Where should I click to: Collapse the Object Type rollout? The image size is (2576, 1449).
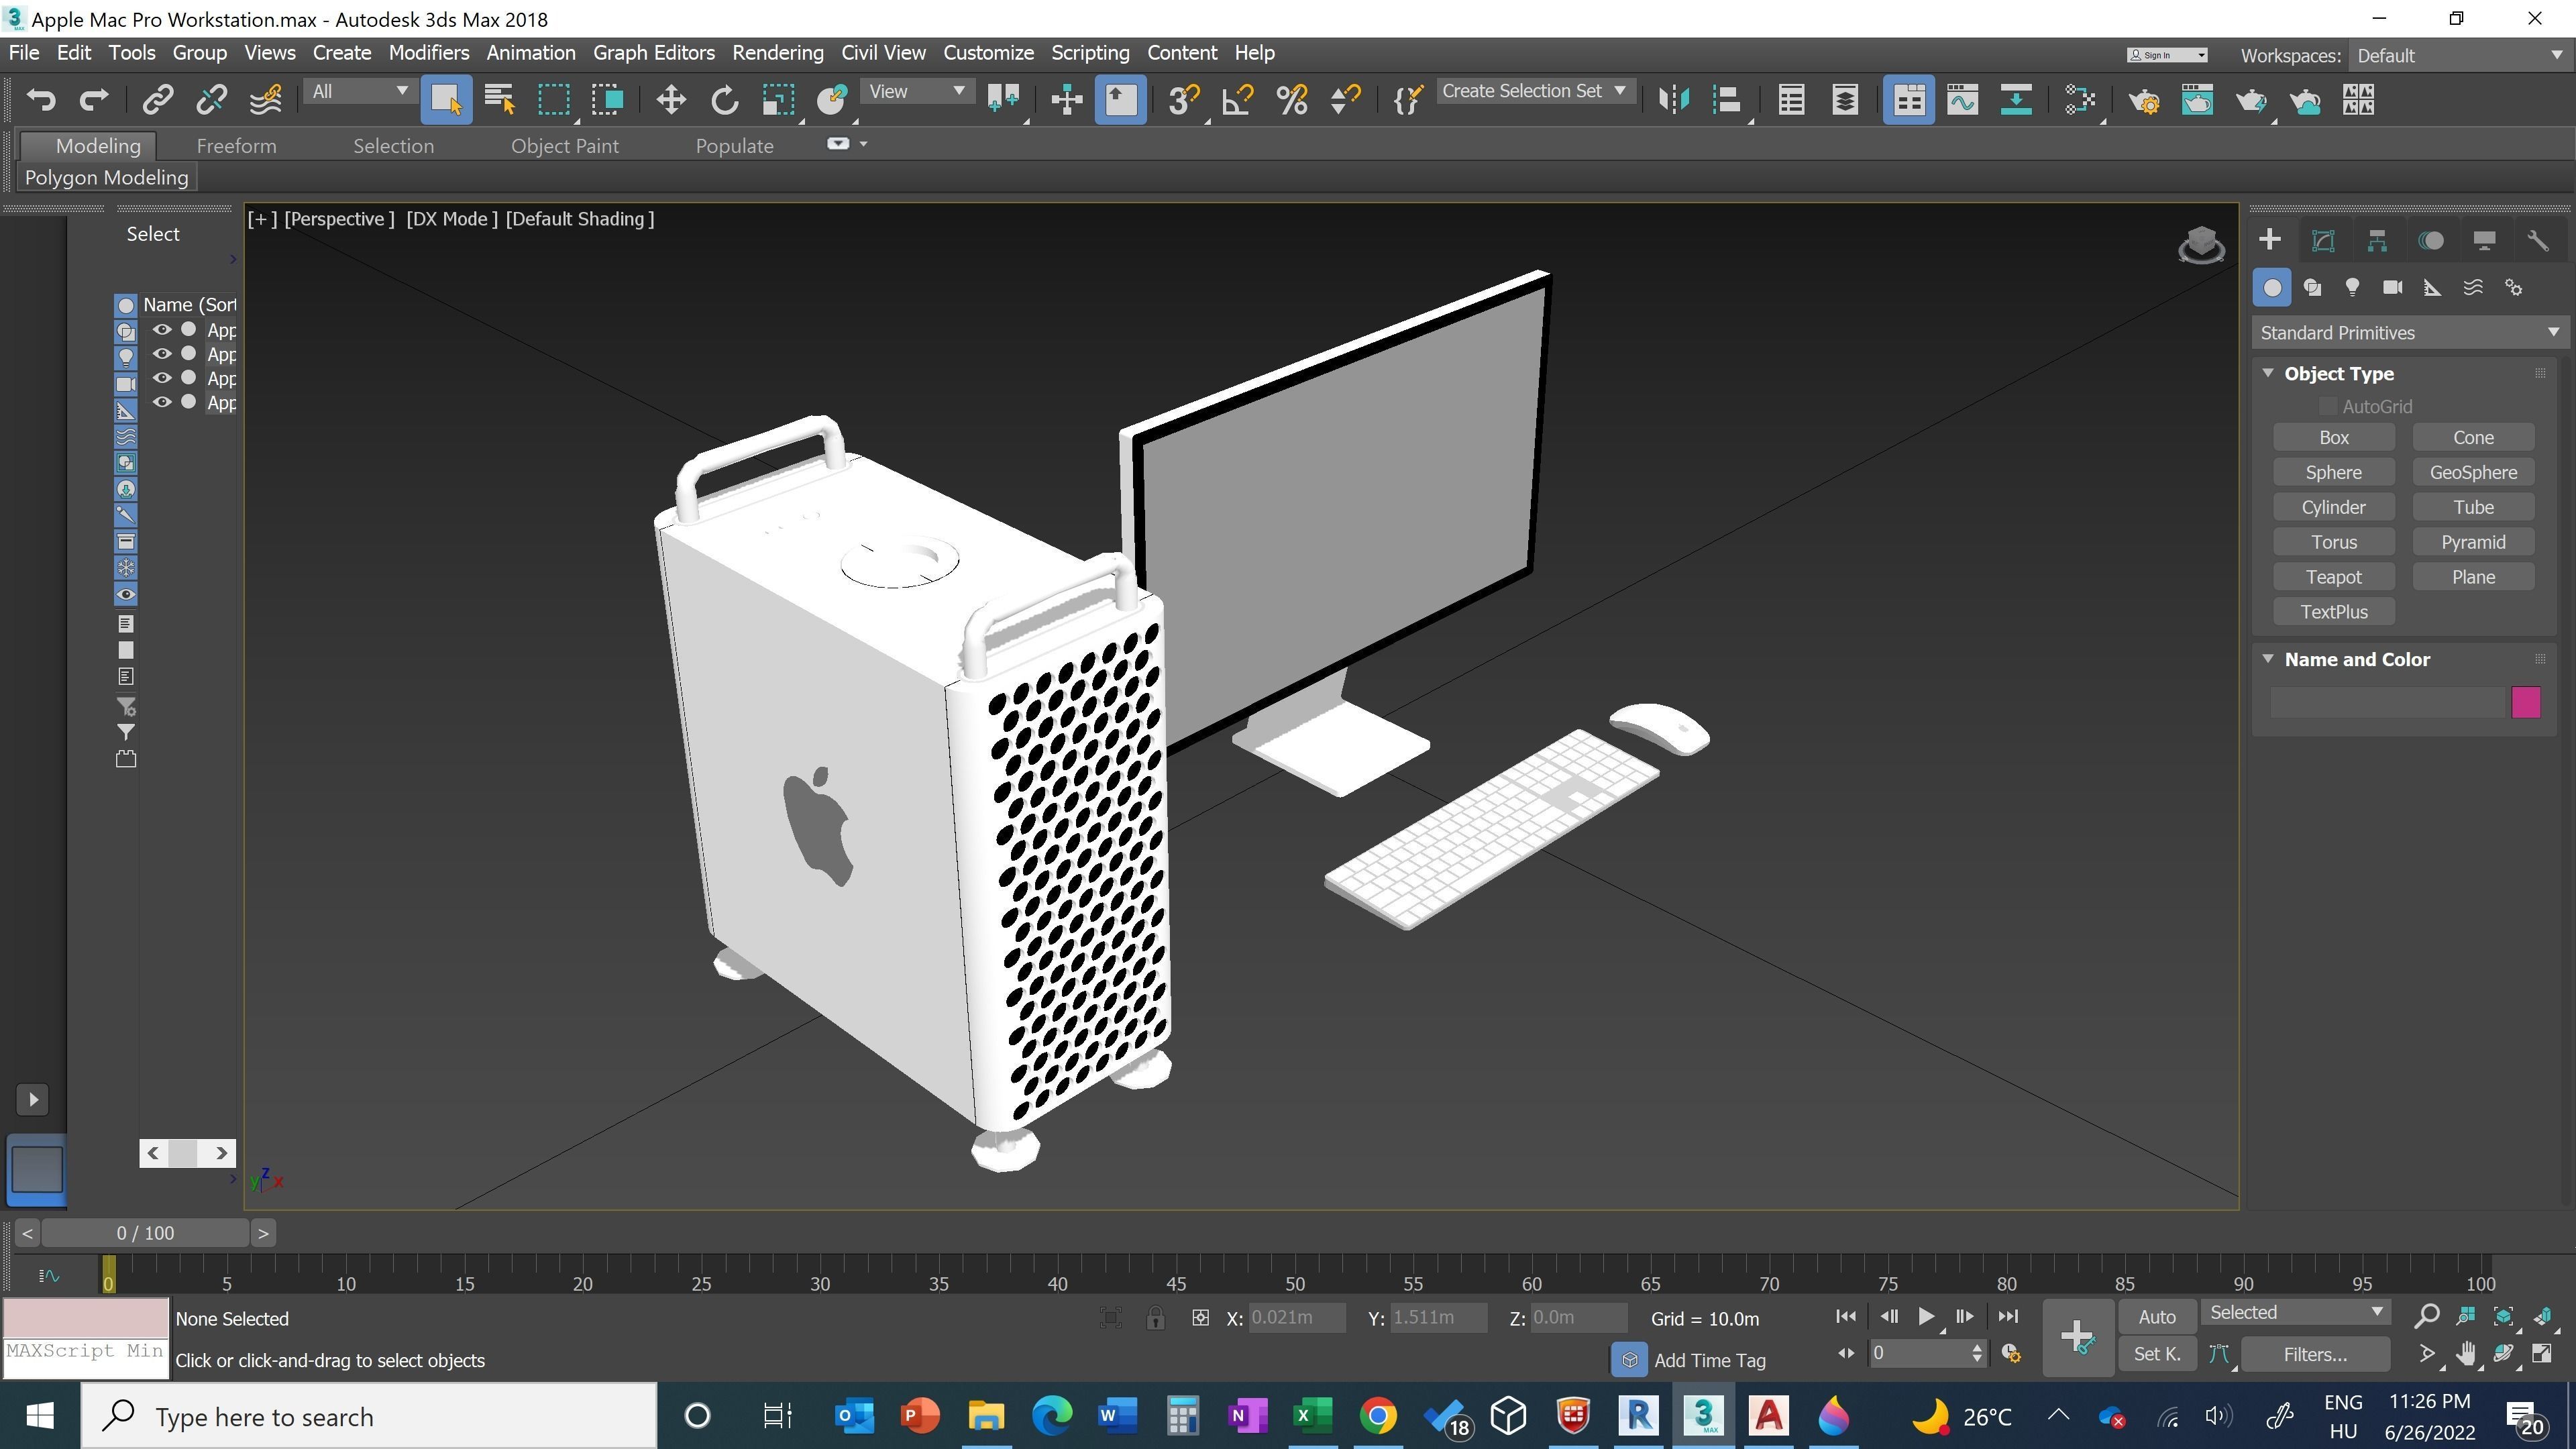coord(2268,373)
